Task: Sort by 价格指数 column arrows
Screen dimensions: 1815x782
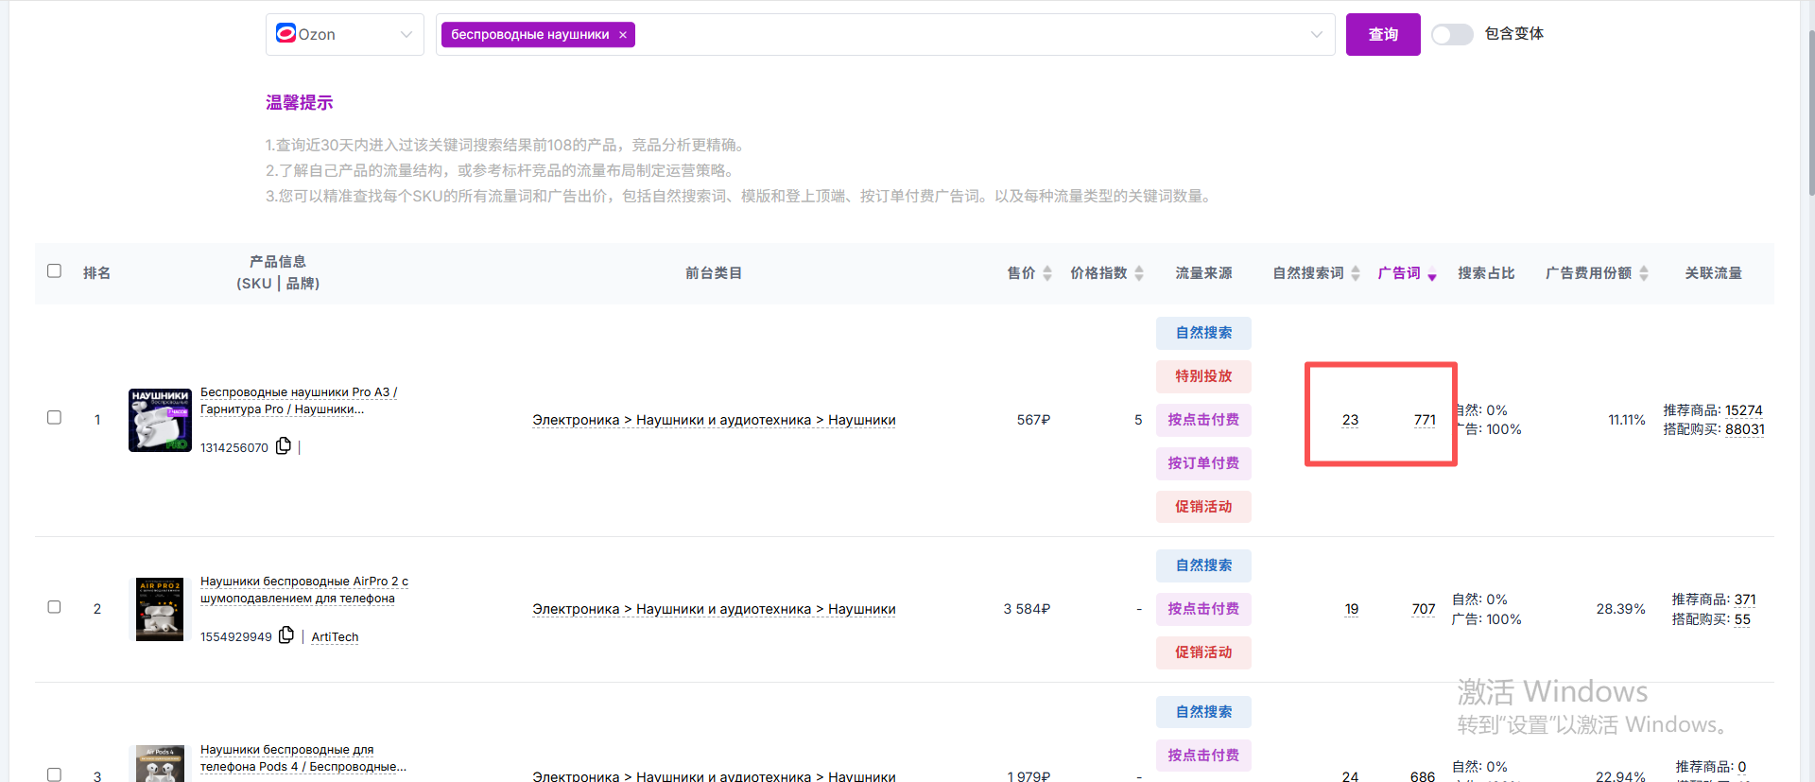Action: coord(1139,273)
